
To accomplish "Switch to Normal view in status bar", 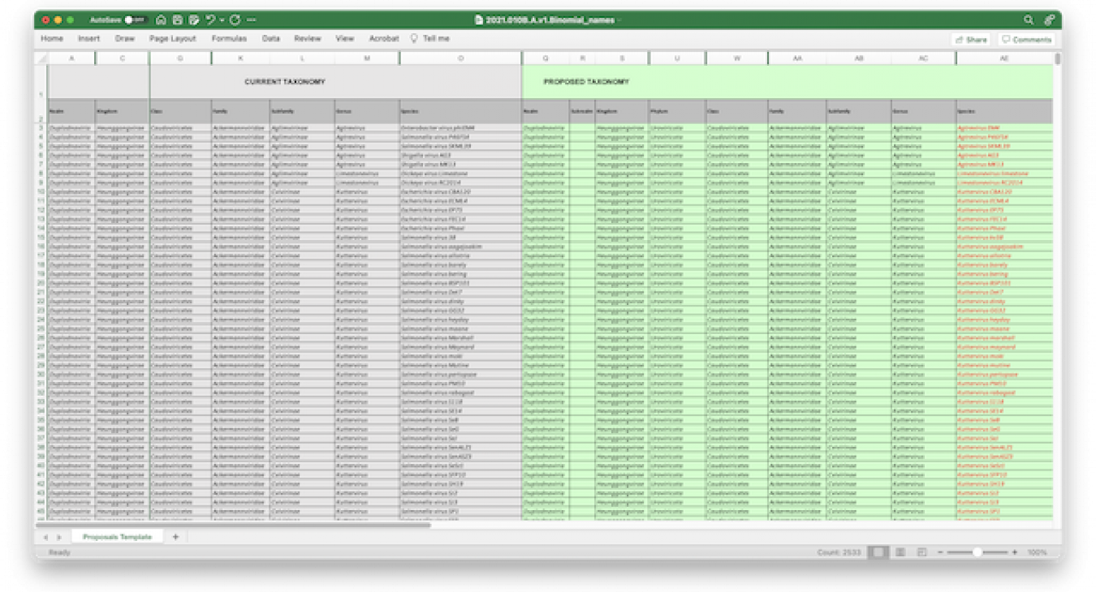I will 878,552.
